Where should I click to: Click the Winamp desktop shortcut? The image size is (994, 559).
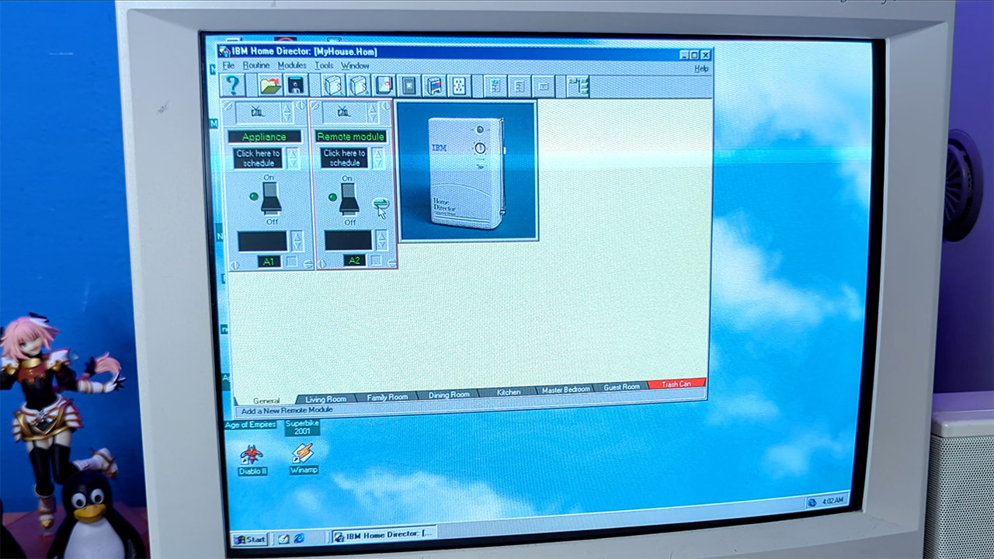303,459
